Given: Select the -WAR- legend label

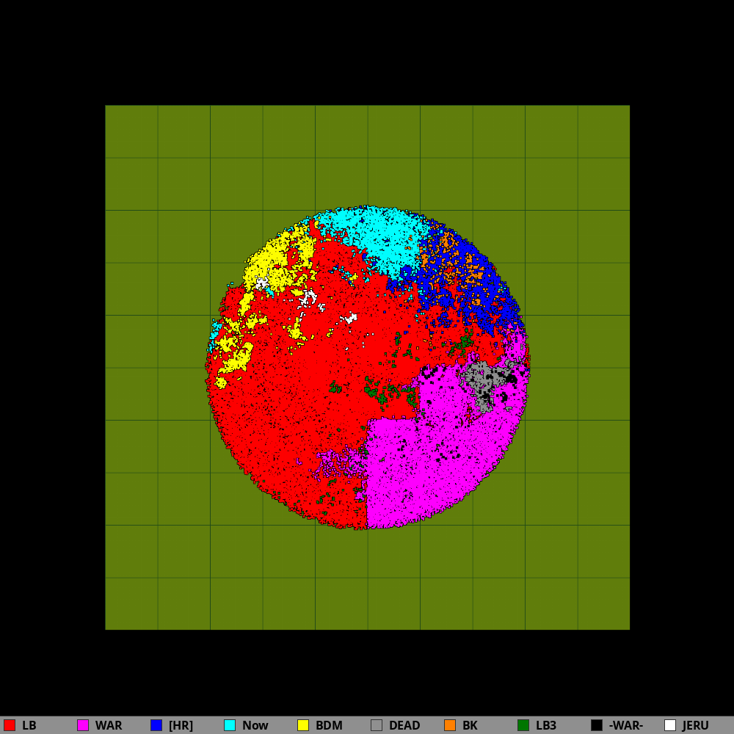Looking at the screenshot, I should click(x=626, y=726).
